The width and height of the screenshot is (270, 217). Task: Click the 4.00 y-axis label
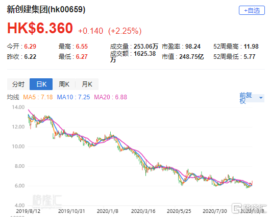pos(19,205)
